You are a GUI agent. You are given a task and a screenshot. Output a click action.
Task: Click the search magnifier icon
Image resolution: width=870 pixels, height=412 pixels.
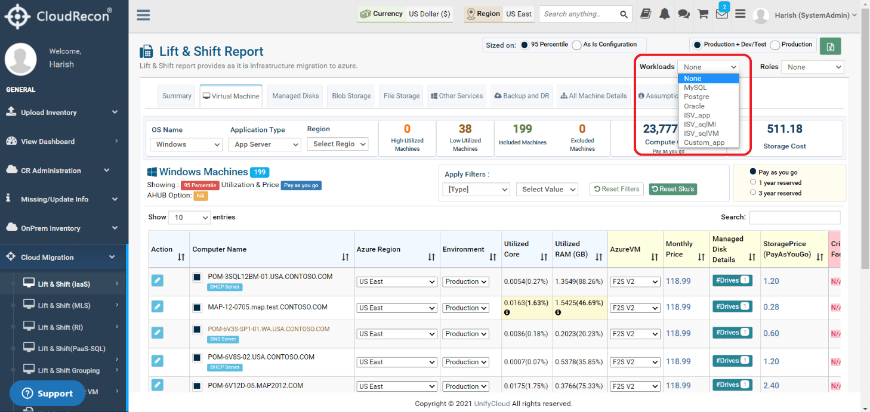coord(624,14)
